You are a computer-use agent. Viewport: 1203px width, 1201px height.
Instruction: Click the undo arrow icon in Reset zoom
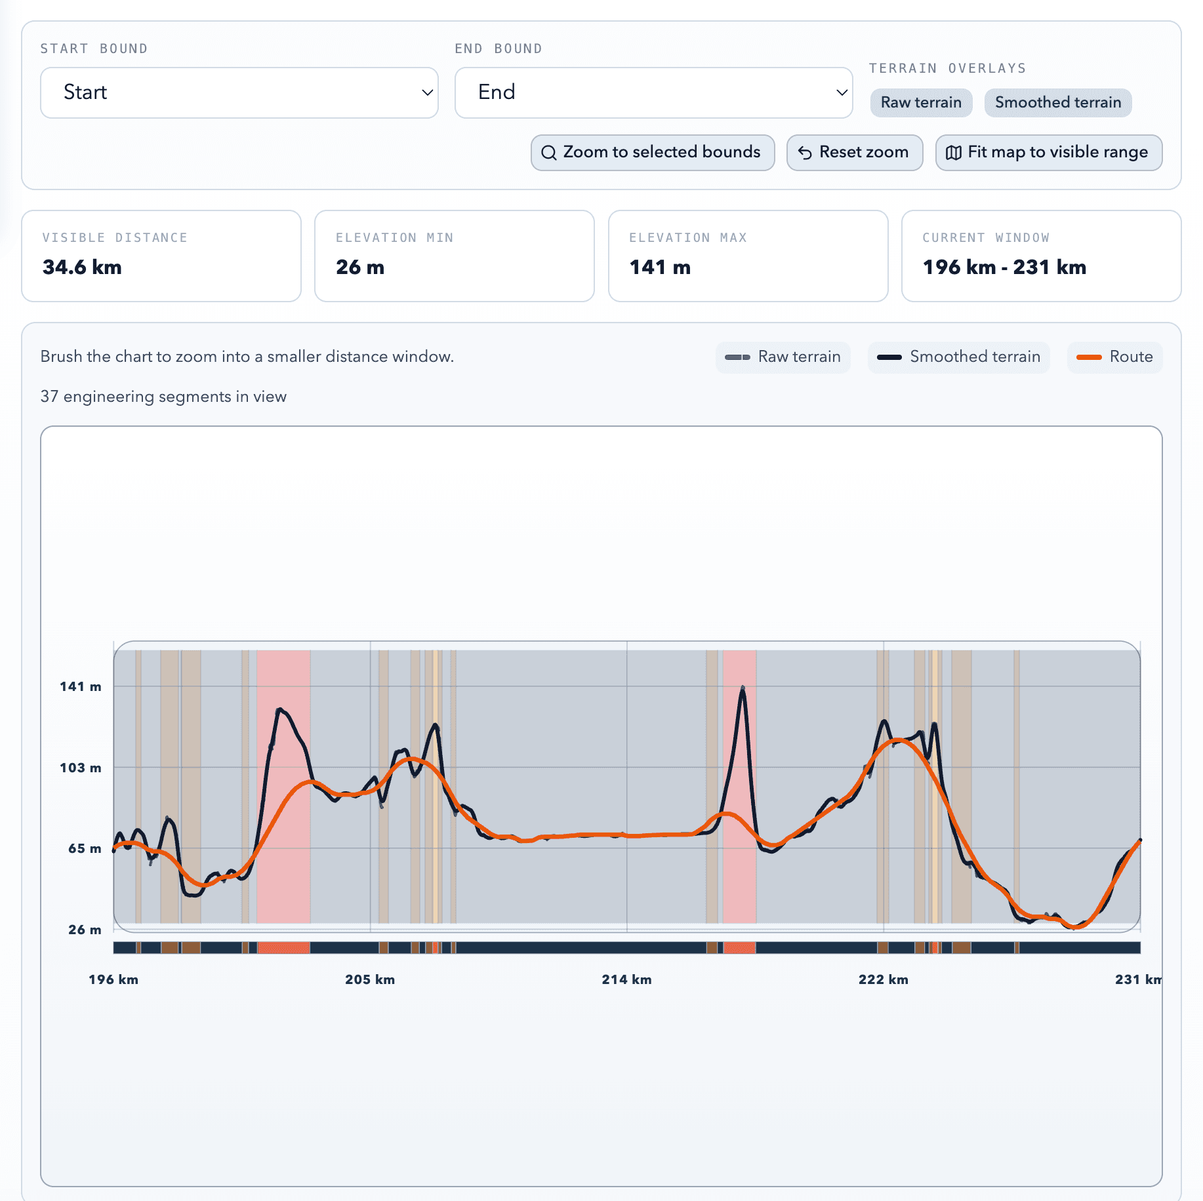[x=805, y=153]
